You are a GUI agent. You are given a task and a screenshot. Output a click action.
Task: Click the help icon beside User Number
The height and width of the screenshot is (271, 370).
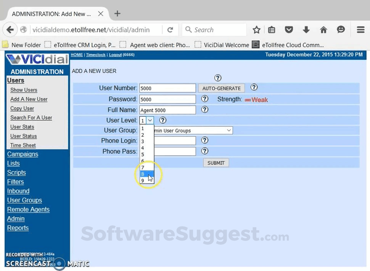click(x=254, y=88)
